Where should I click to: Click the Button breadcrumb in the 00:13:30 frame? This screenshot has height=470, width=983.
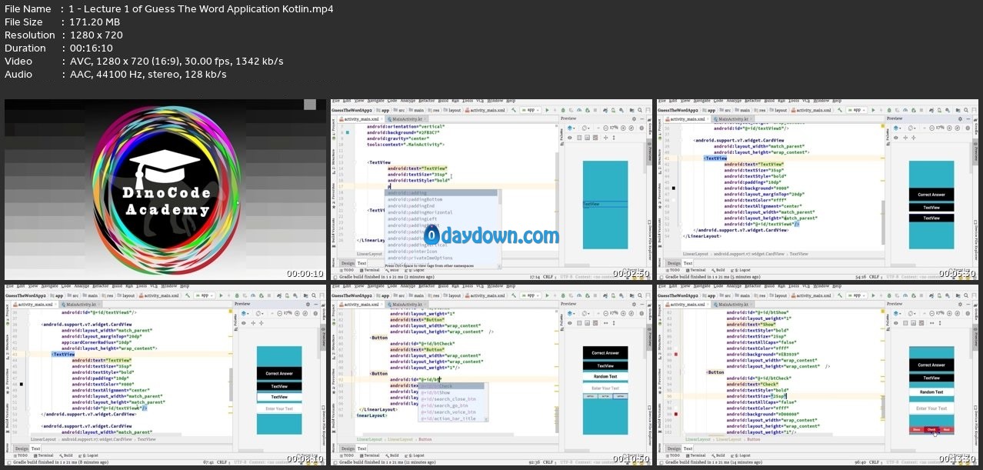(x=754, y=439)
